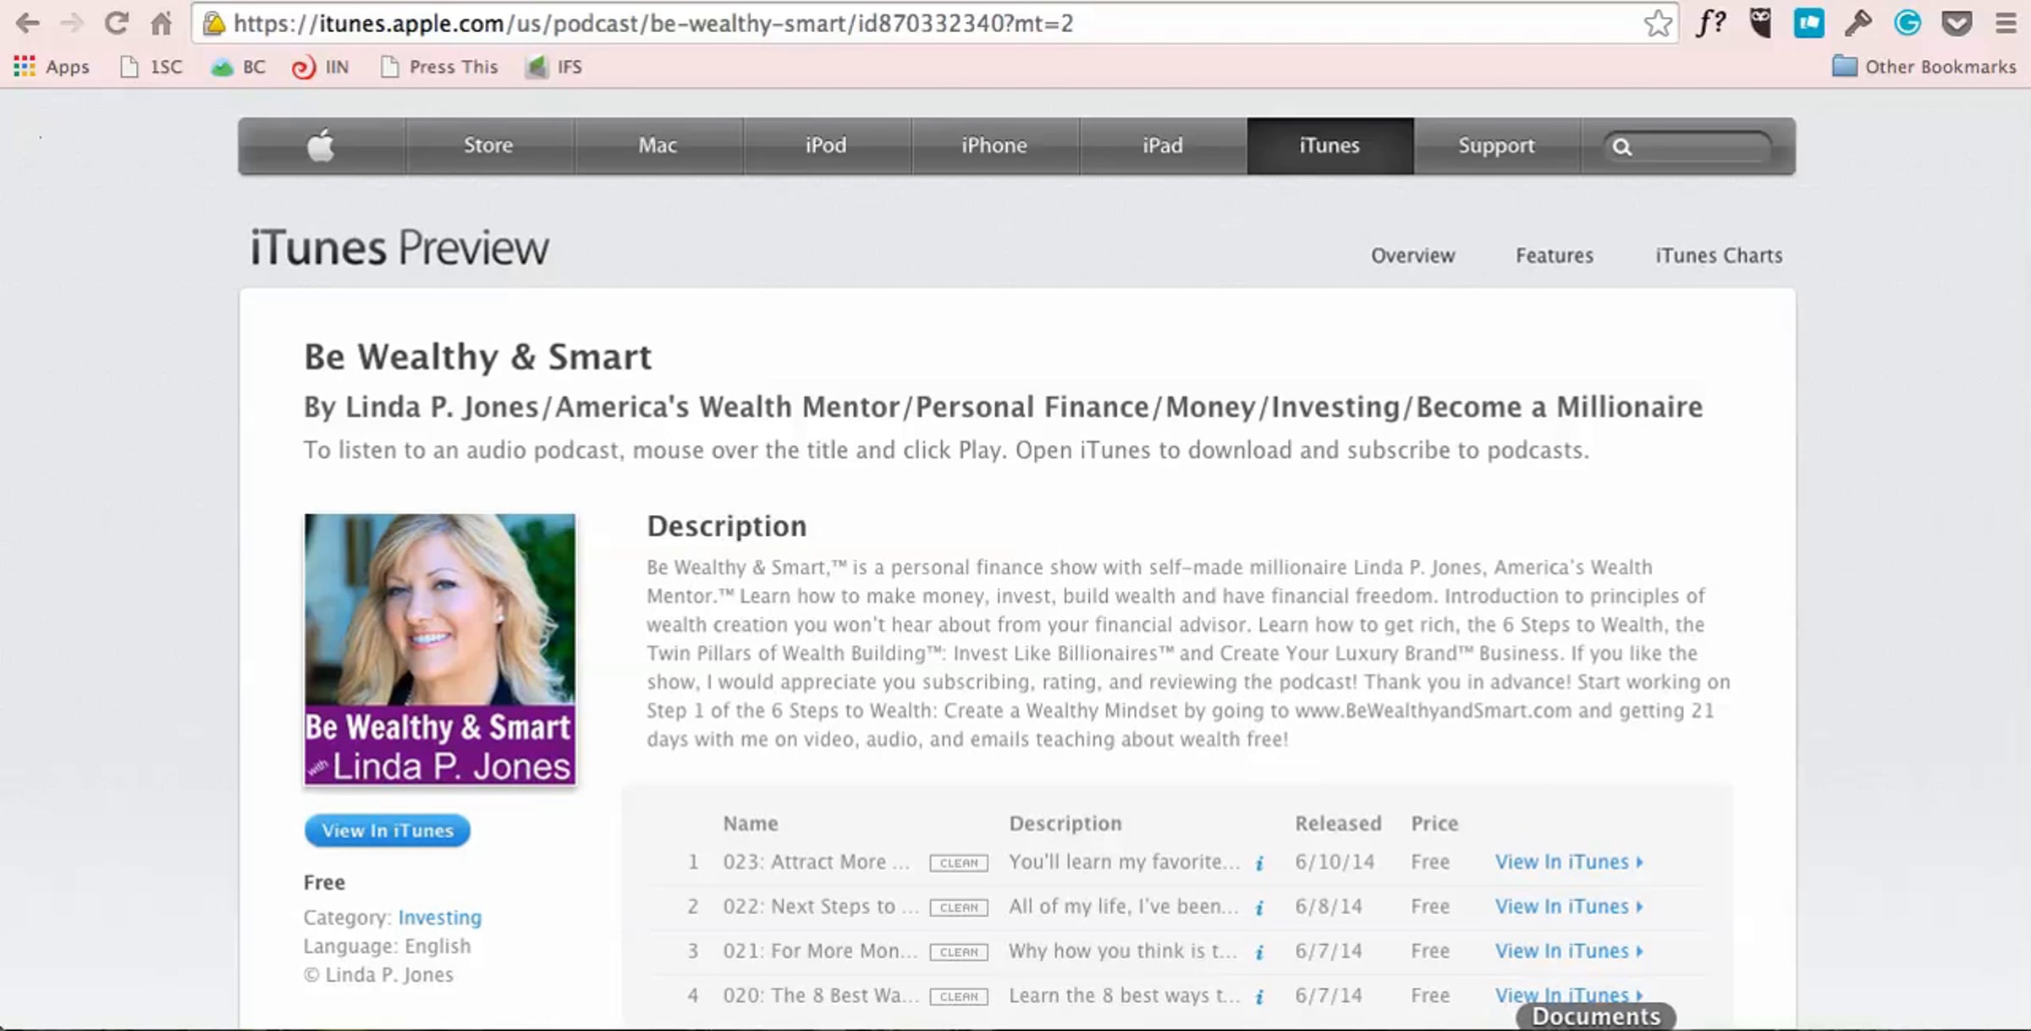Image resolution: width=2031 pixels, height=1031 pixels.
Task: Click episode title '023: Attract More ...'
Action: click(x=817, y=862)
